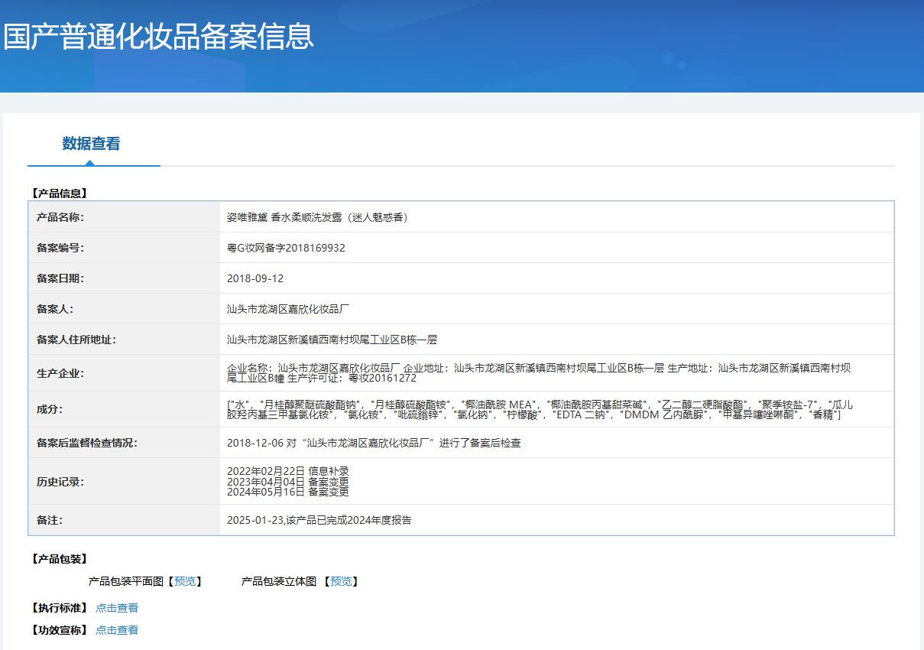Open the 产品包装平面图 预览 link
The image size is (924, 650).
[x=184, y=581]
